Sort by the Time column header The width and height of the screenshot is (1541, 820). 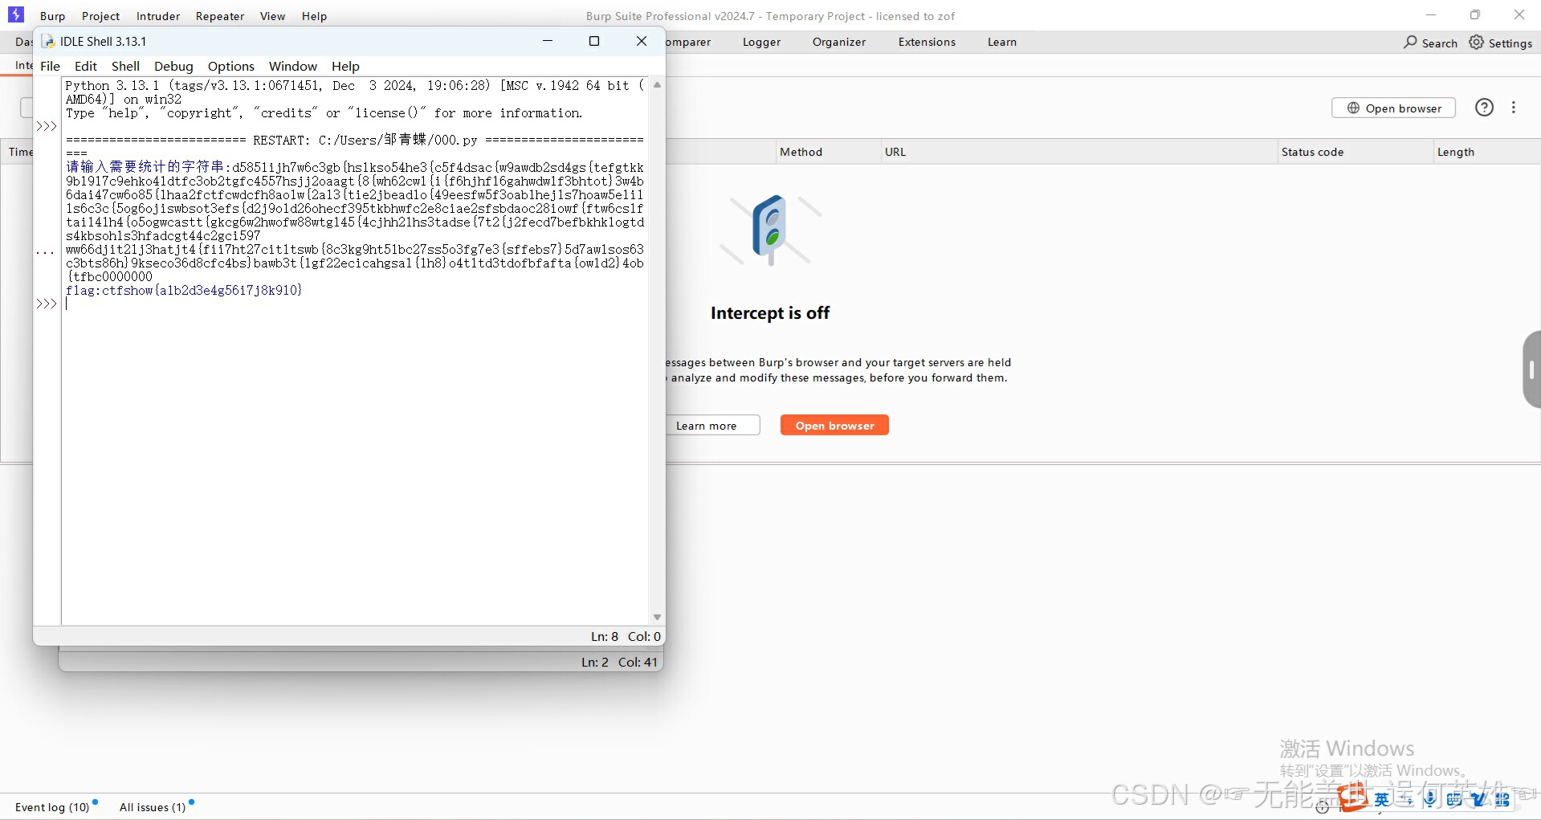[x=19, y=152]
